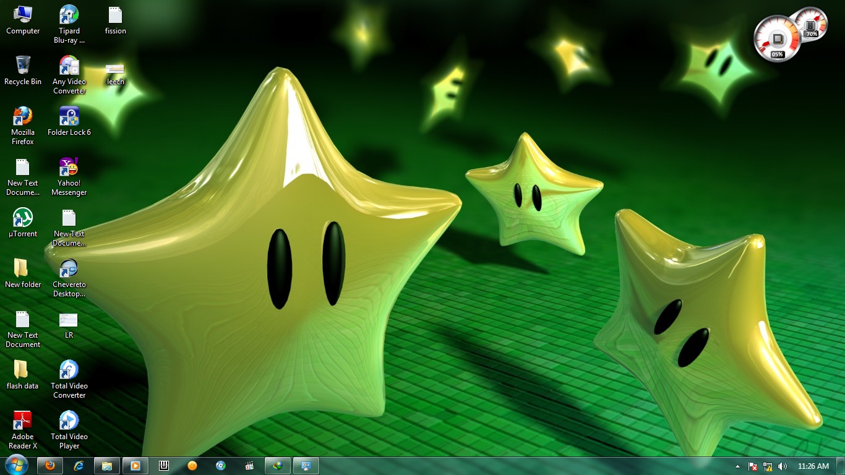The width and height of the screenshot is (845, 475).
Task: Select the 'fission' text file
Action: (x=115, y=15)
